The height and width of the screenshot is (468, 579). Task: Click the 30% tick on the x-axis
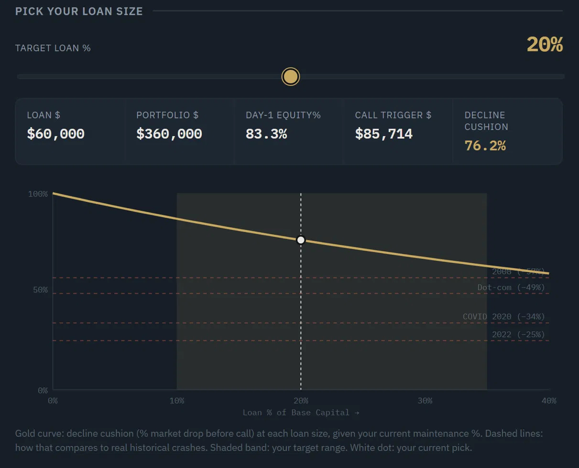pyautogui.click(x=425, y=401)
